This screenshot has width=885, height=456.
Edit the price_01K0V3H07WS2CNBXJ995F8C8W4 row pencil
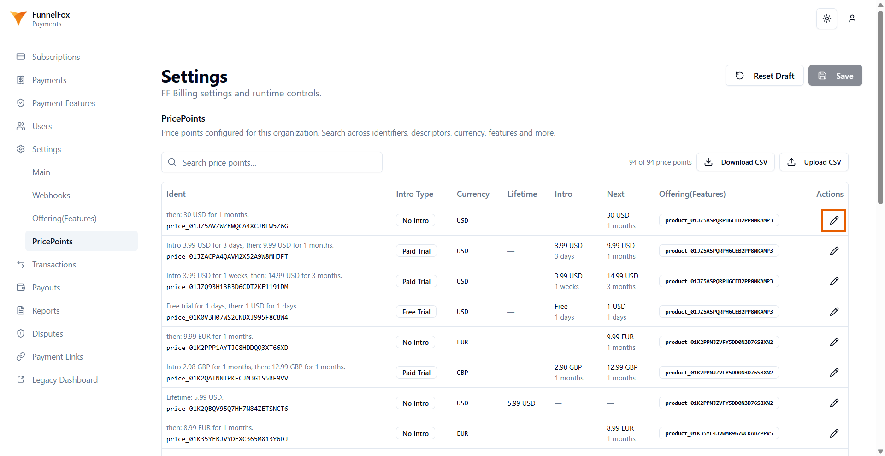pos(834,312)
